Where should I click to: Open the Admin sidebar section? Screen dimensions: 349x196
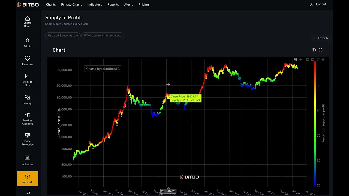pos(27,43)
